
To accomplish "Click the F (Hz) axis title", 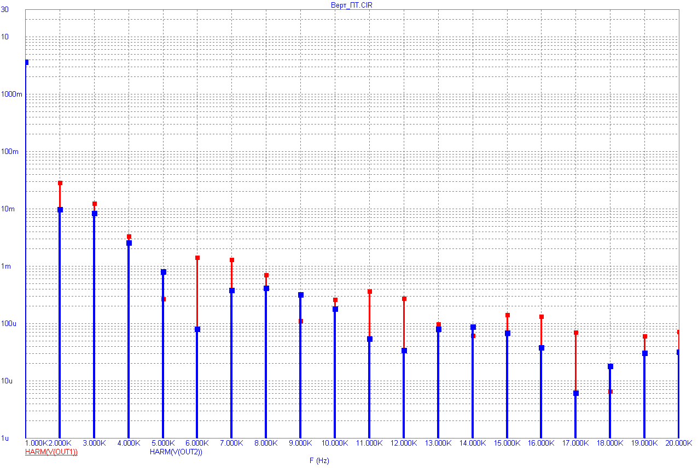I will 319,461.
